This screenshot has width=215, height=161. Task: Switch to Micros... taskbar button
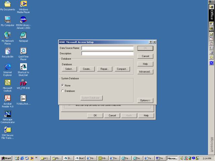click(x=172, y=158)
